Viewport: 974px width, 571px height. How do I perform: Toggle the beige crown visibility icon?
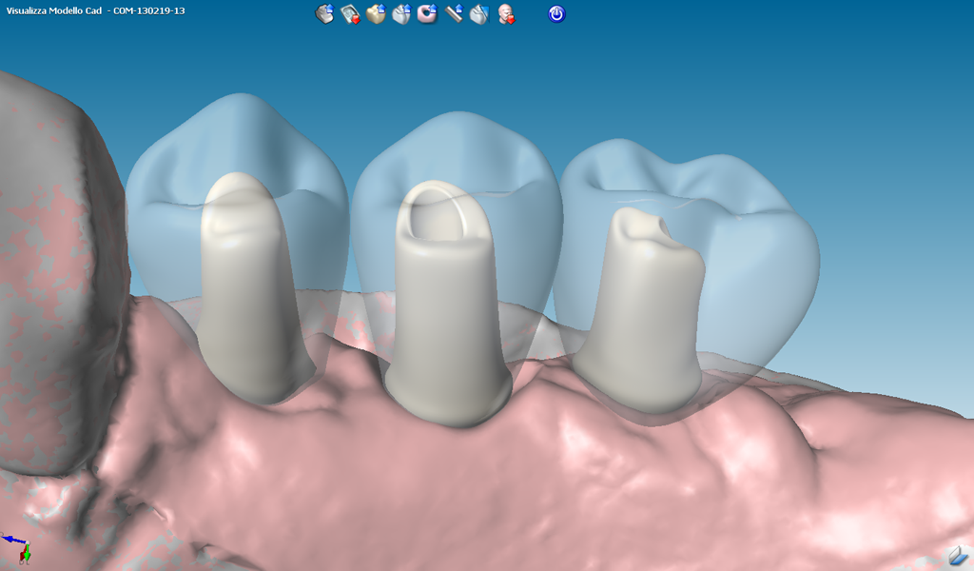tap(376, 14)
